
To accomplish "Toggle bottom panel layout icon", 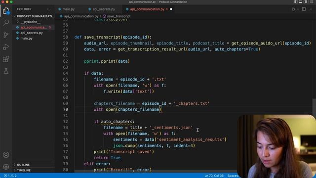I will (301, 2).
